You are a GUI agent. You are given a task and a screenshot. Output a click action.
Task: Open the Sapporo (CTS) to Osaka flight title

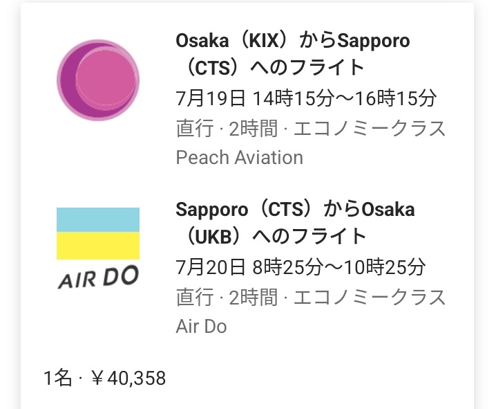tap(295, 210)
